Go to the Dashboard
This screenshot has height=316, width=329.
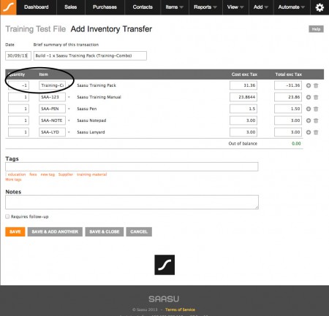click(37, 7)
